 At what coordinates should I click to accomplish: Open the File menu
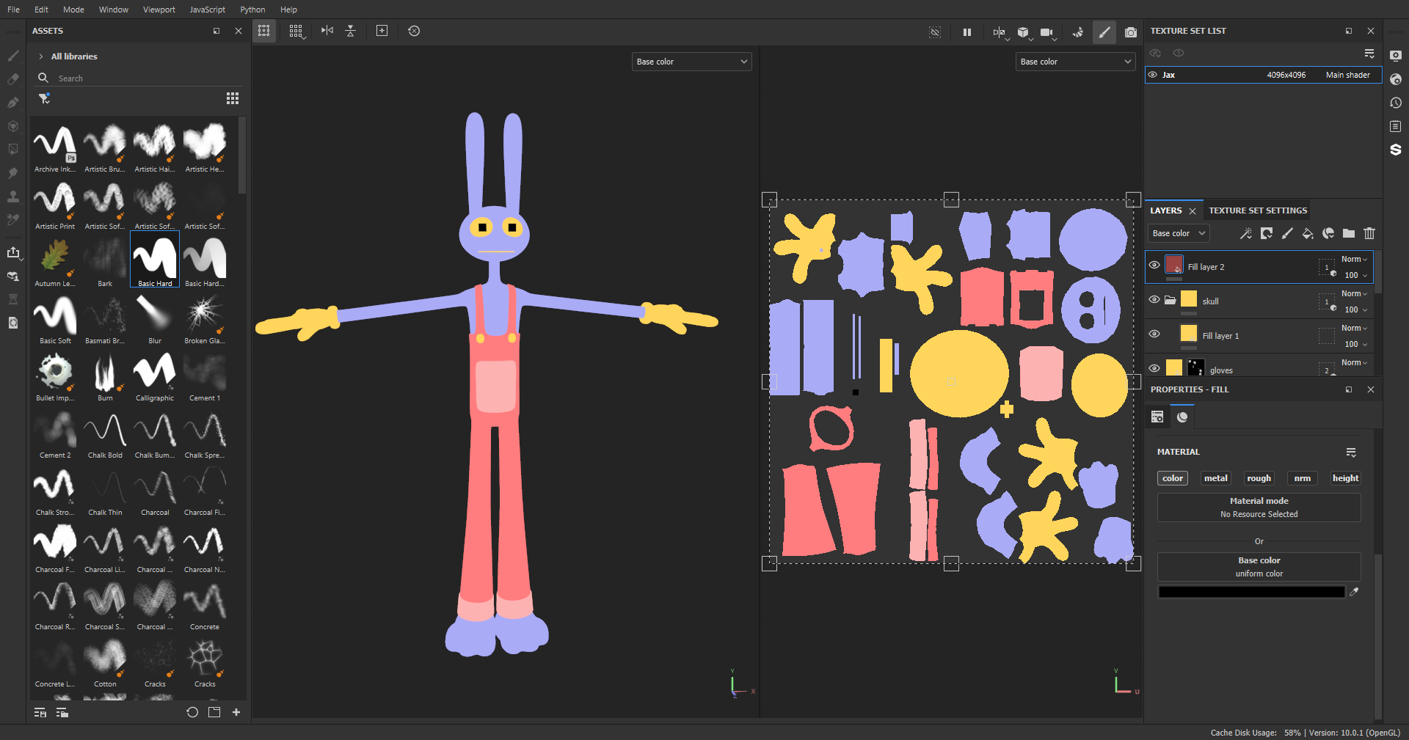point(13,10)
